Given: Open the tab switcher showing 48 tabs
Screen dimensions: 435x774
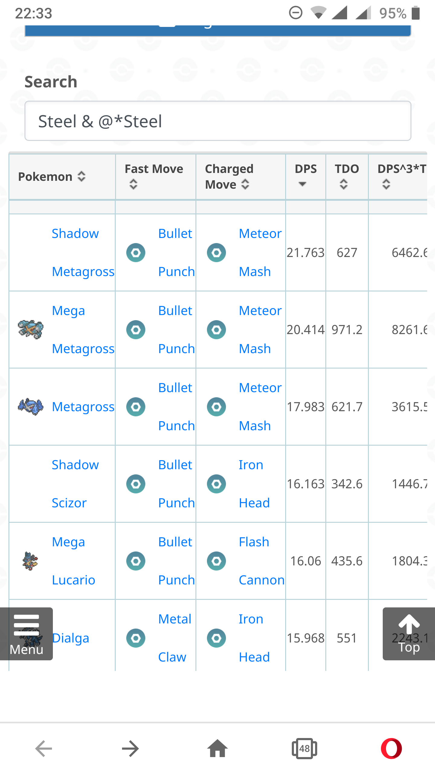Looking at the screenshot, I should coord(304,749).
